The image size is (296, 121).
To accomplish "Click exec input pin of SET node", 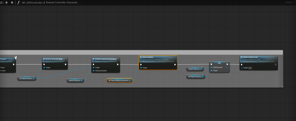I will click(212, 64).
